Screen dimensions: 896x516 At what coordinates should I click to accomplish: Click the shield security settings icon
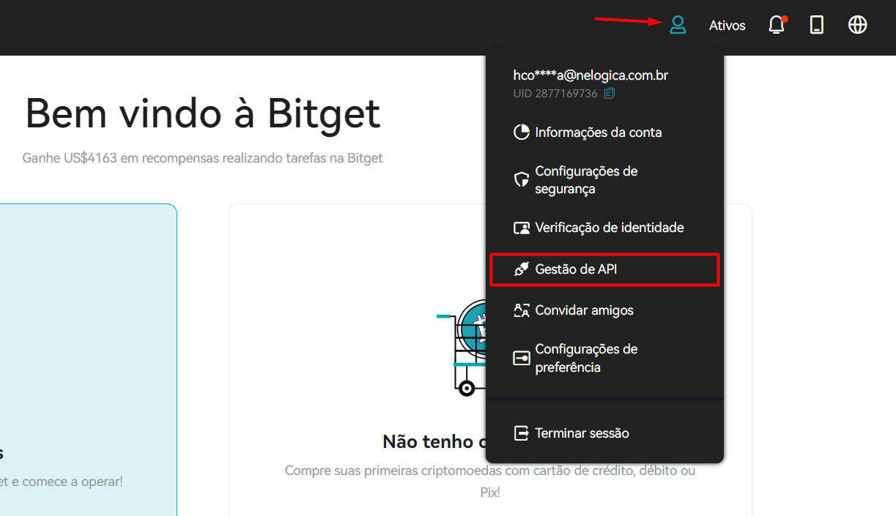coord(522,180)
